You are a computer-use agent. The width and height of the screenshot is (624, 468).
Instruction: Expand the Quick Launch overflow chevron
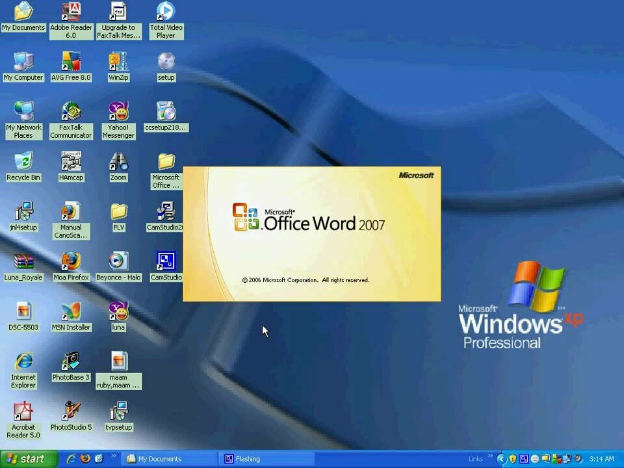point(113,456)
